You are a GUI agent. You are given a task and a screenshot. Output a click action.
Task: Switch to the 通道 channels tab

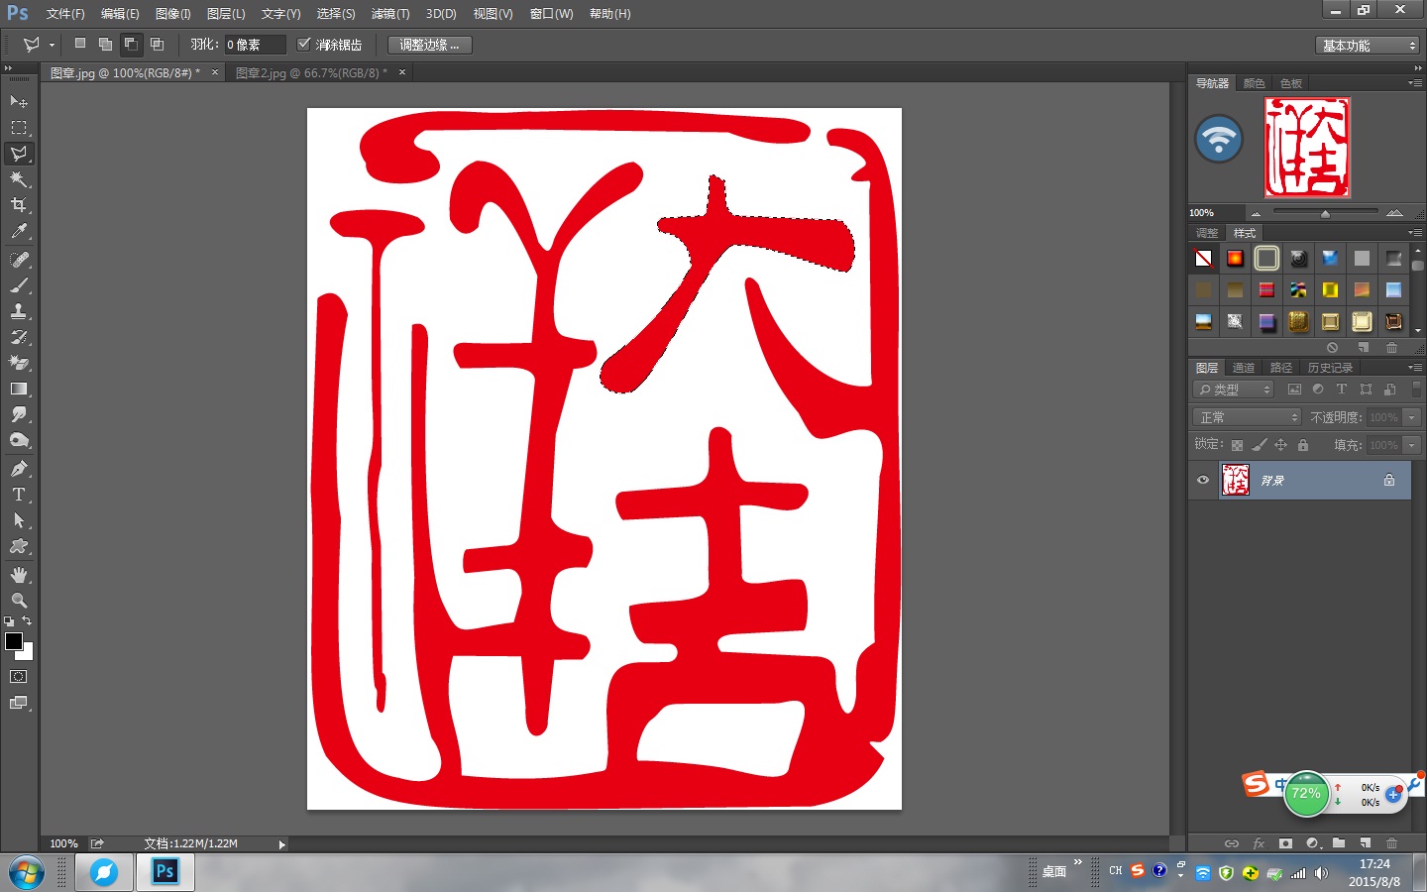point(1244,368)
